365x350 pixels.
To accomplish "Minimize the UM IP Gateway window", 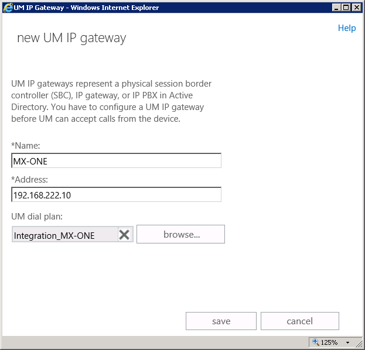I will [x=336, y=8].
